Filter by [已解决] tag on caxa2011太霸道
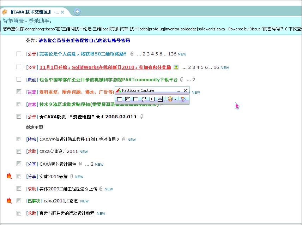 pyautogui.click(x=34, y=201)
